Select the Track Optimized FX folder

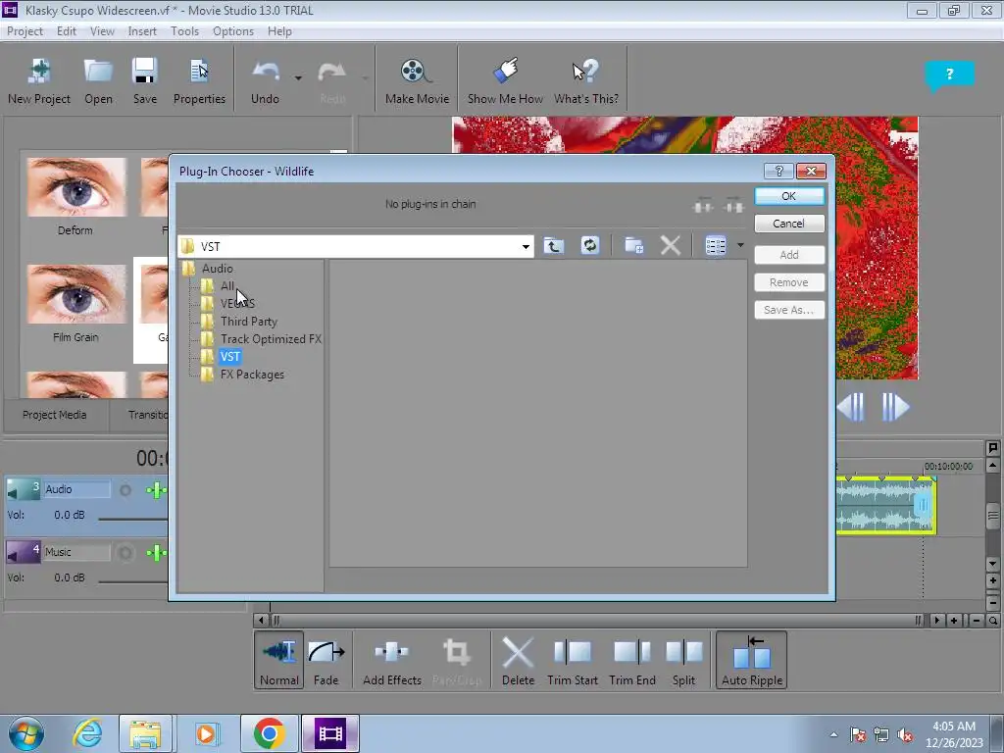click(x=271, y=338)
